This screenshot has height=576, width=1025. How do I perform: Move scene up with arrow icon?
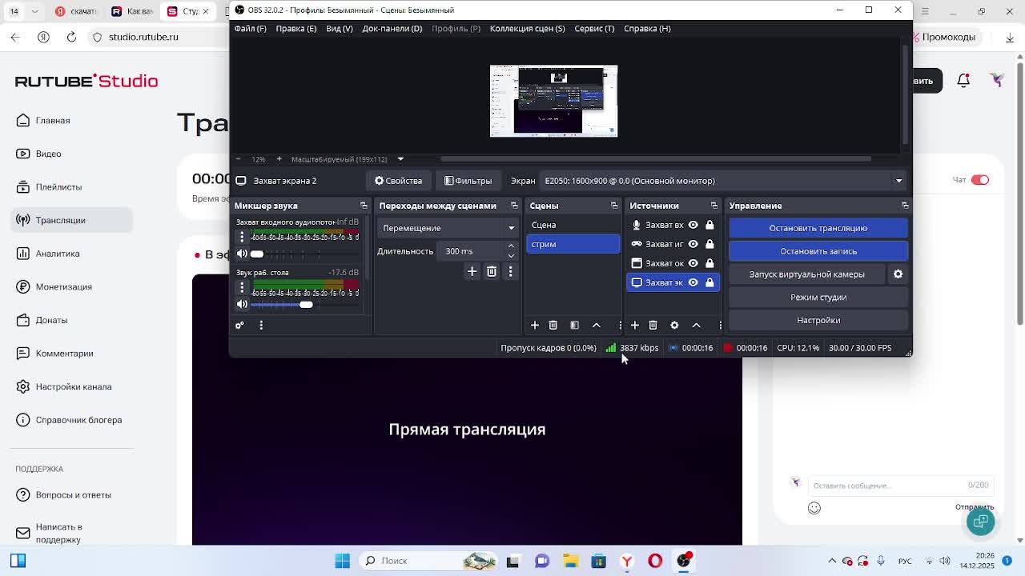(x=597, y=325)
